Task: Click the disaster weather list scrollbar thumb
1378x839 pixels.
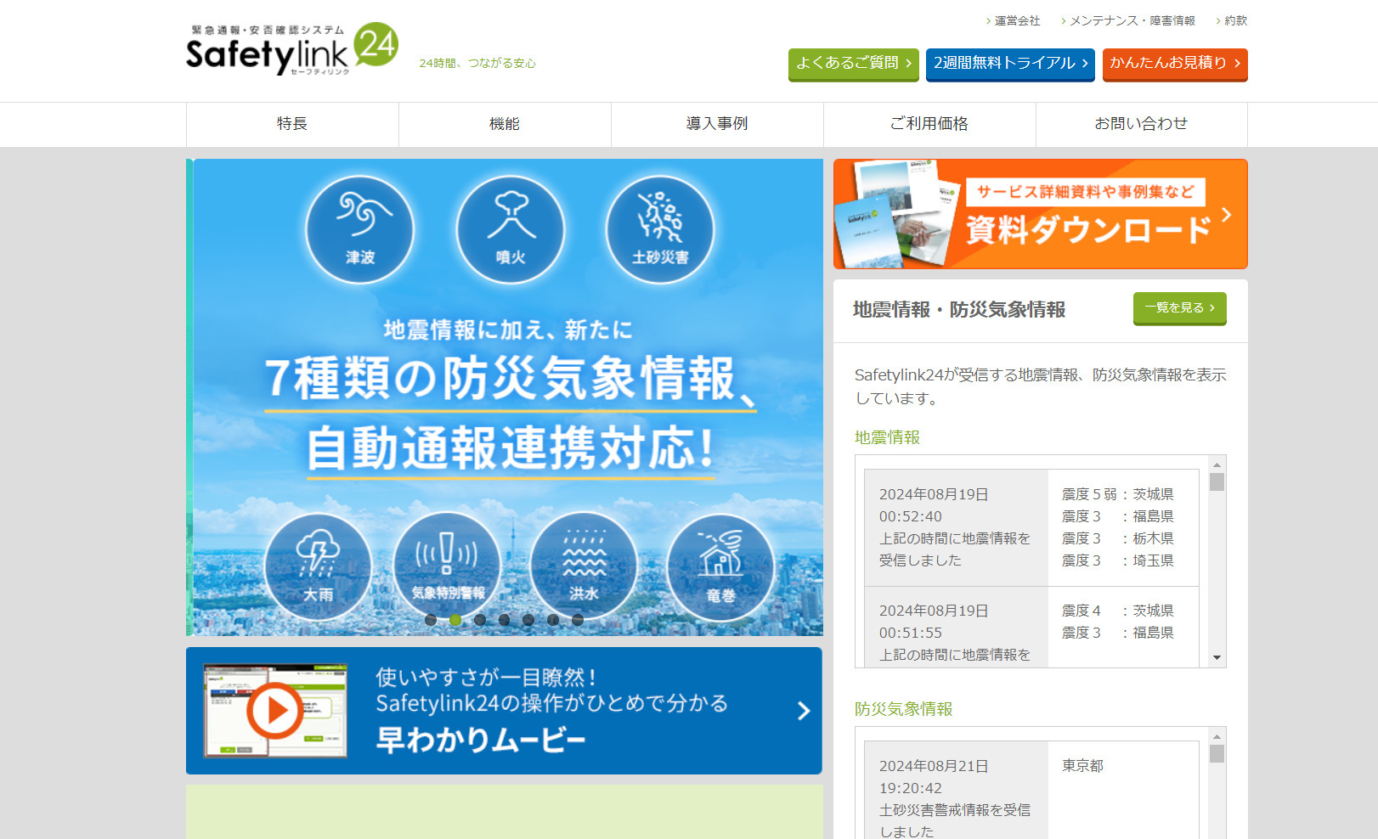Action: (x=1217, y=753)
